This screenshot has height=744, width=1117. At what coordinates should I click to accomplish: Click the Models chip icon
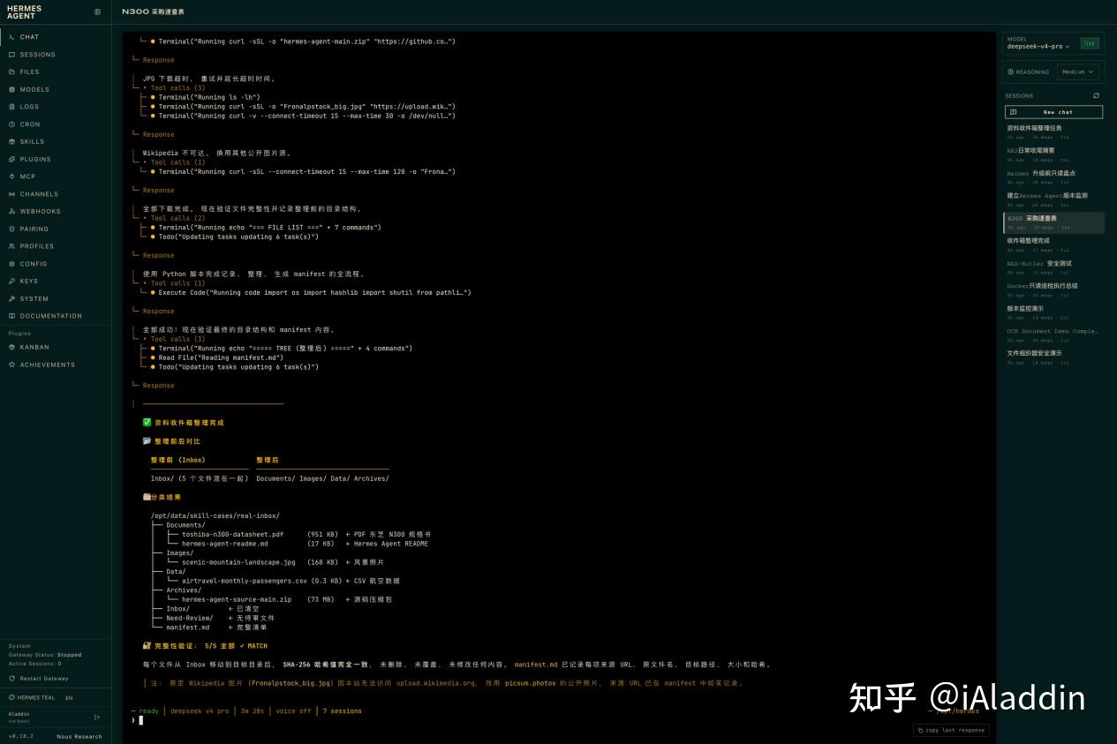pos(11,89)
